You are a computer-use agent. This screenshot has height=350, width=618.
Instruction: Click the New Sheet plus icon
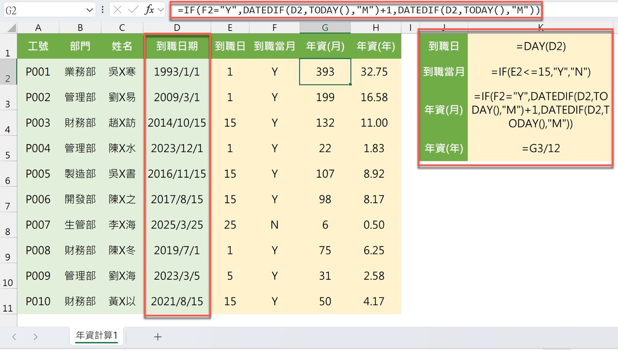[158, 336]
